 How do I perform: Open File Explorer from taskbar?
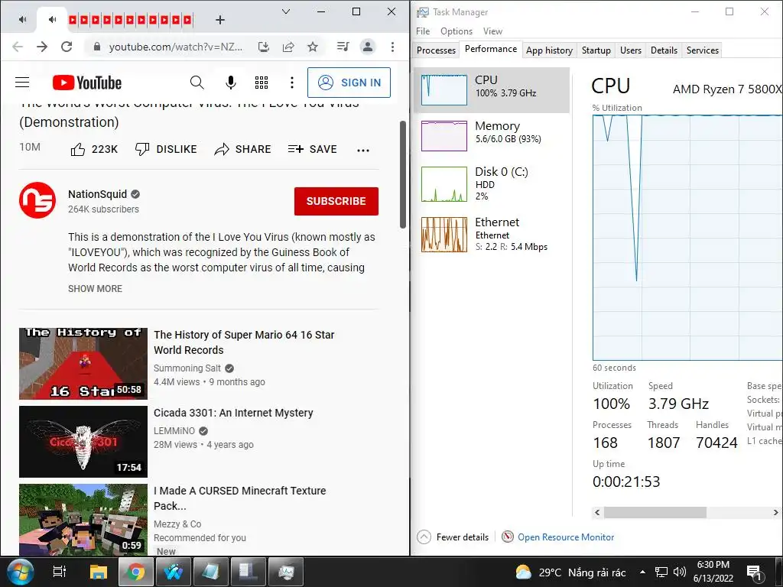pos(99,572)
